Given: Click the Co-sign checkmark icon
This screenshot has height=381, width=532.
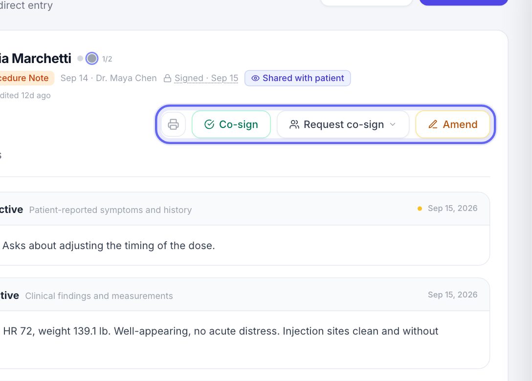Looking at the screenshot, I should 209,125.
